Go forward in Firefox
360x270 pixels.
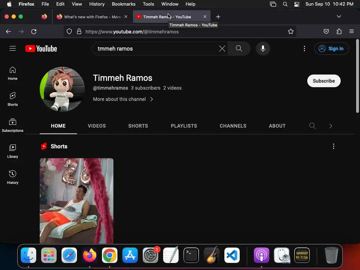click(21, 31)
